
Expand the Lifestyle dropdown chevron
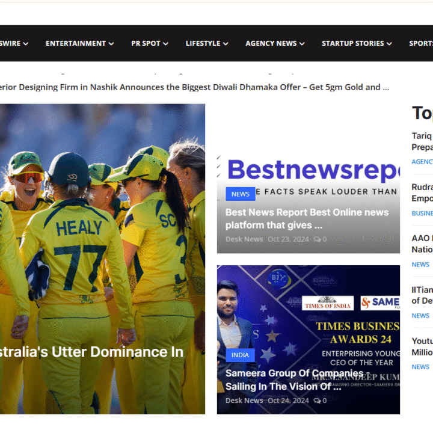coord(225,44)
